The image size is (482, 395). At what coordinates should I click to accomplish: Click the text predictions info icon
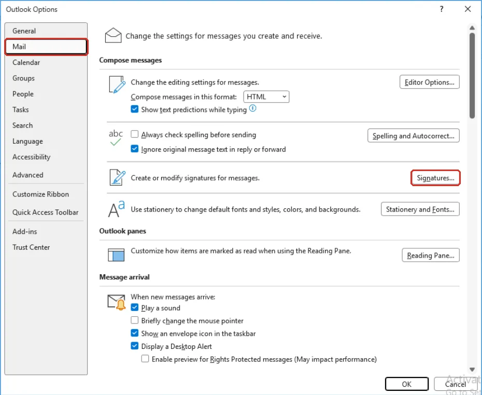[x=253, y=108]
